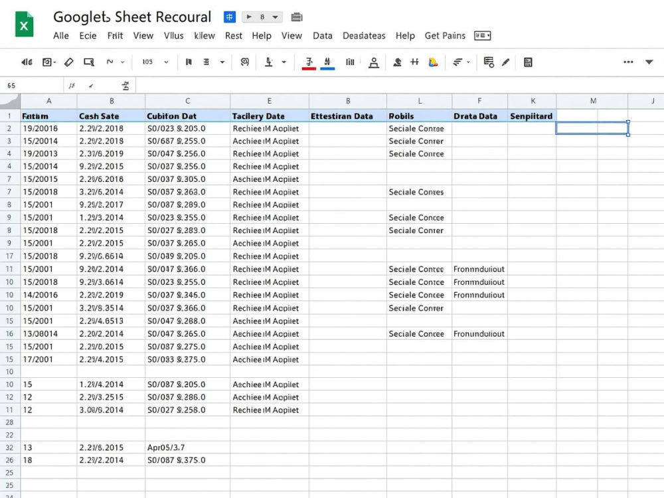This screenshot has width=664, height=498.
Task: Click the pencil edit toolbar icon
Action: pyautogui.click(x=505, y=62)
